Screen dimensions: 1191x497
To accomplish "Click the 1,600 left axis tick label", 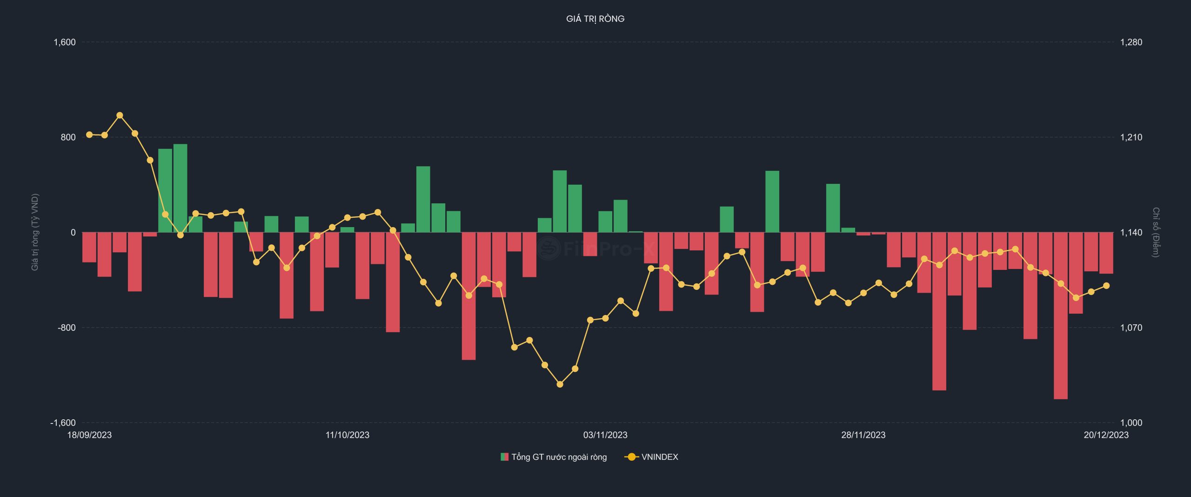I will click(x=64, y=42).
